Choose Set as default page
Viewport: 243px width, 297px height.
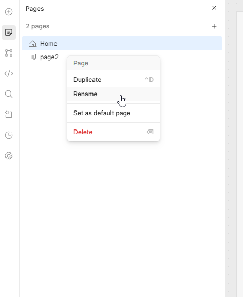coord(114,113)
